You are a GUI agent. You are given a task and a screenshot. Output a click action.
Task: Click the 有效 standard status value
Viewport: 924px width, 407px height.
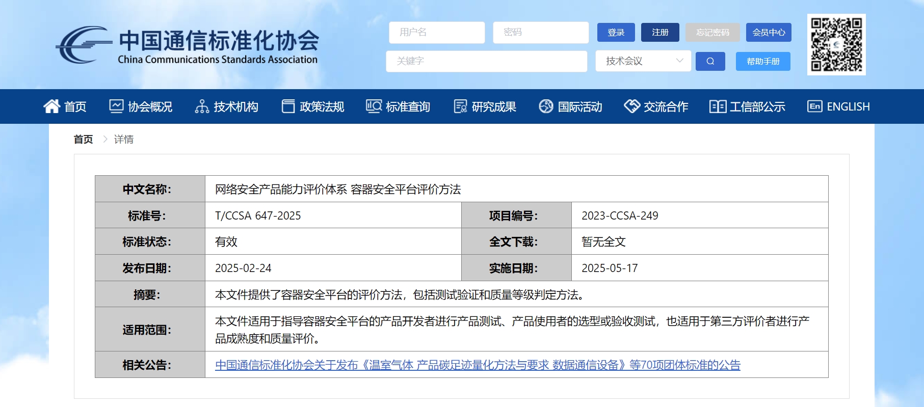226,241
